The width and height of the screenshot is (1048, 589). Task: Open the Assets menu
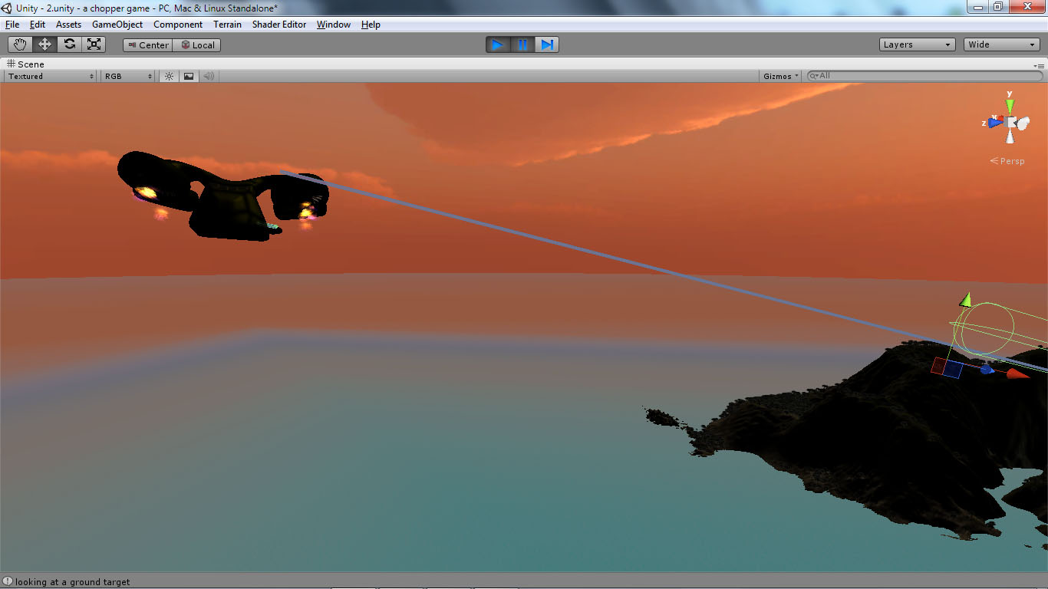(68, 25)
